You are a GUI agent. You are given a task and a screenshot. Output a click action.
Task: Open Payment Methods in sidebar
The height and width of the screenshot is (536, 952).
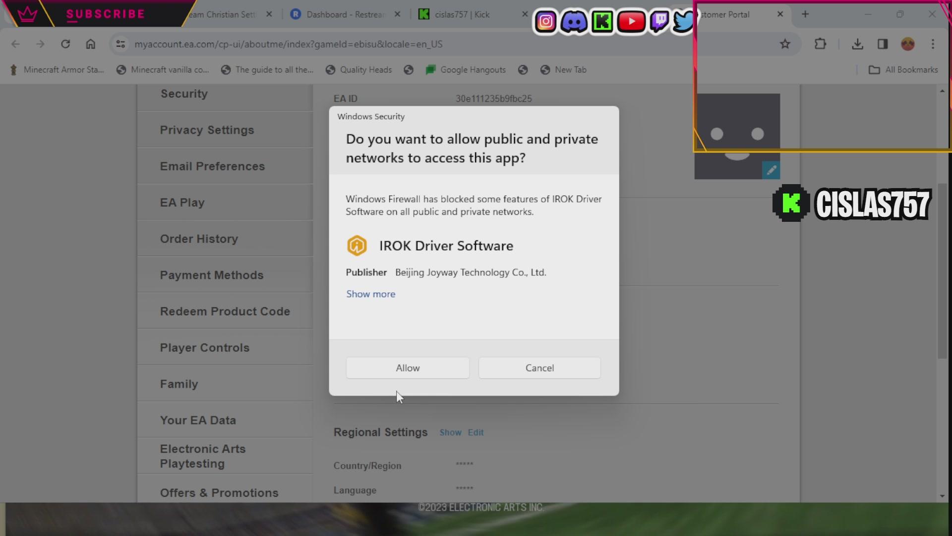212,275
